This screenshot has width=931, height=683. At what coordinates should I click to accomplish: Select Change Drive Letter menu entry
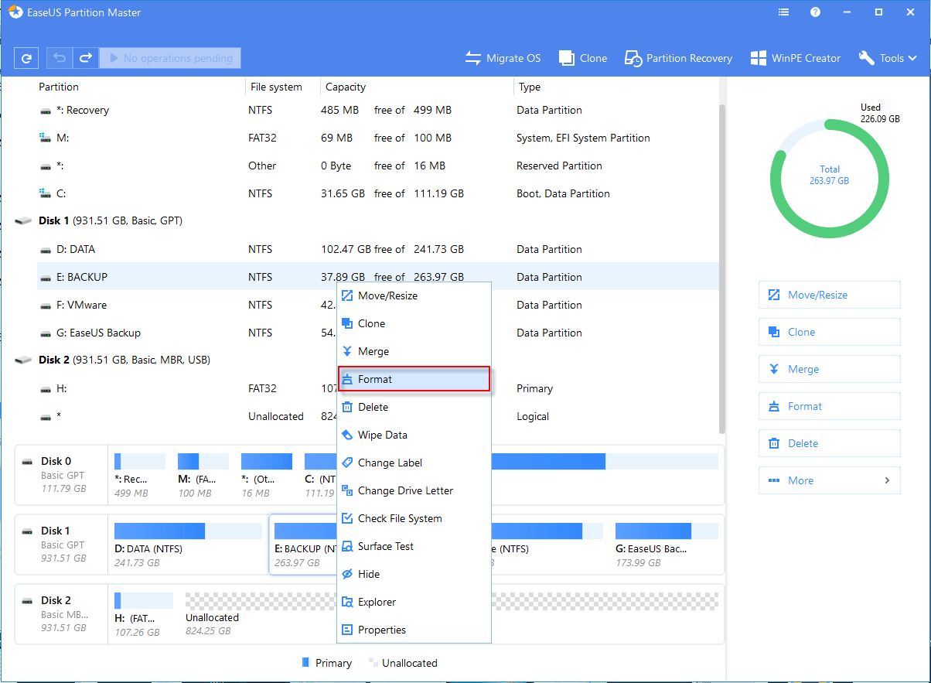(414, 490)
